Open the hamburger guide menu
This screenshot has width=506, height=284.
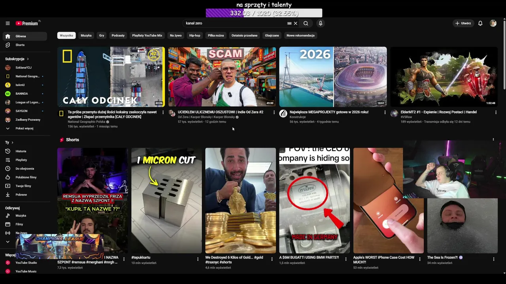pos(8,23)
